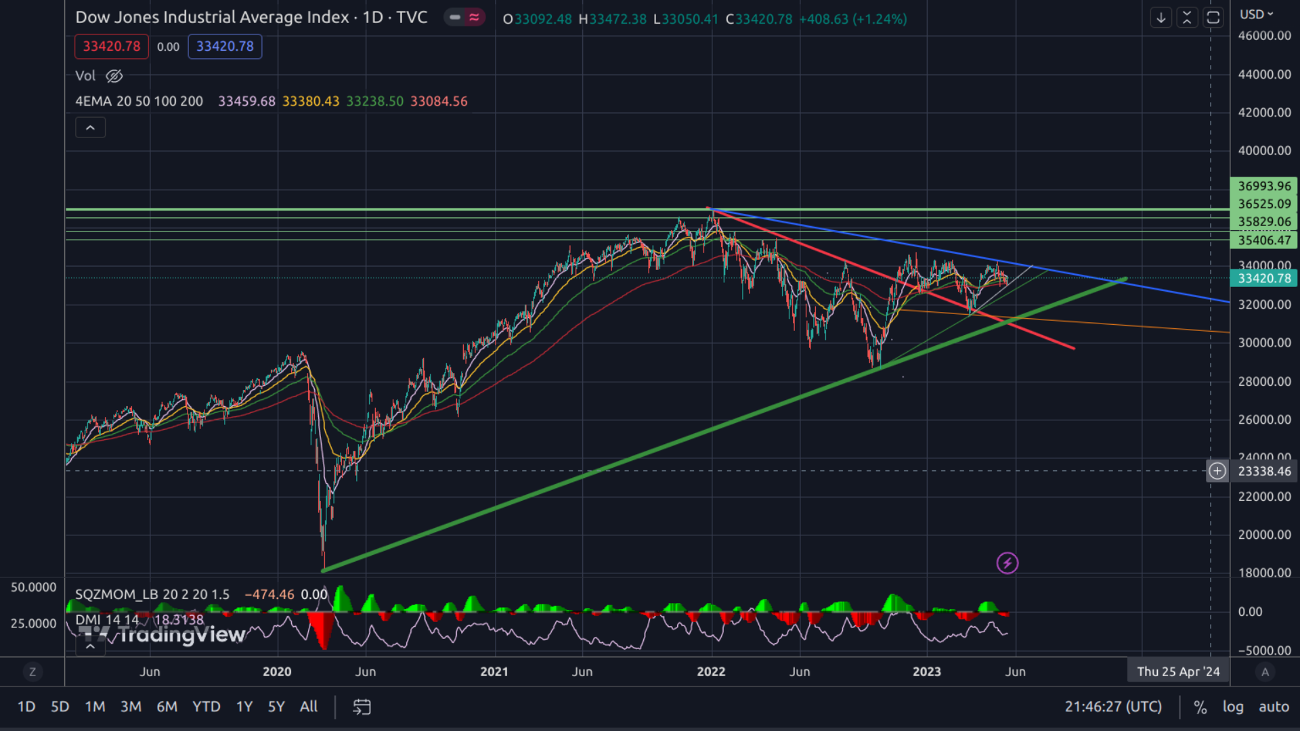Click the down-arrow icon in chart header

point(1161,18)
